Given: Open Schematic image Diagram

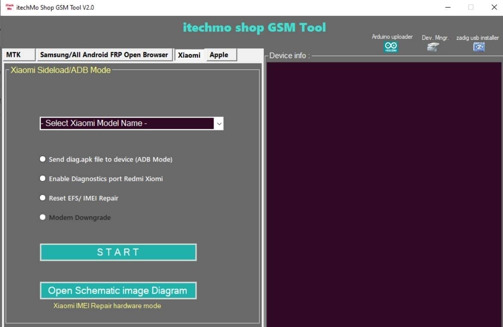Looking at the screenshot, I should tap(118, 290).
